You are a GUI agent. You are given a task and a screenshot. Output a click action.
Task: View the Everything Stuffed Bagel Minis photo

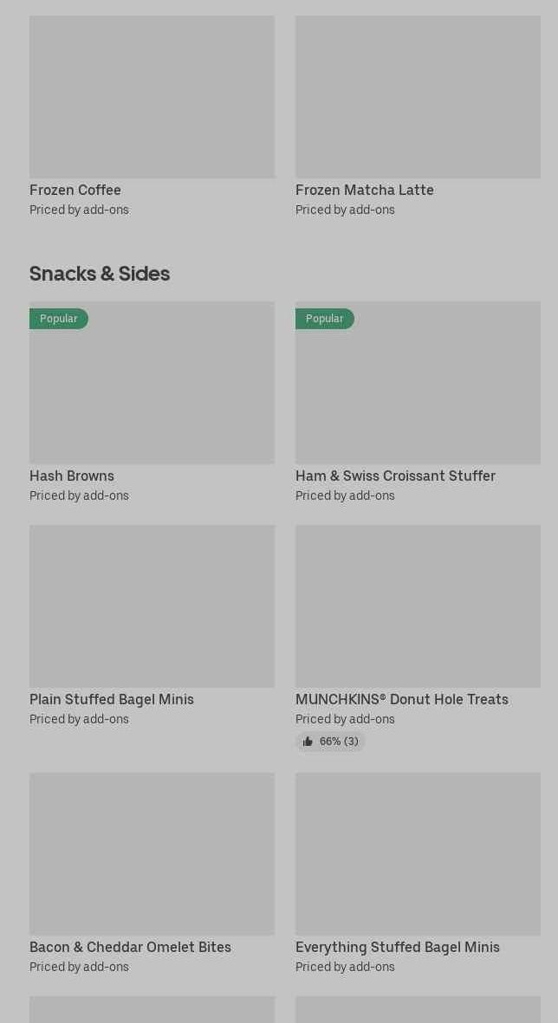tap(418, 853)
